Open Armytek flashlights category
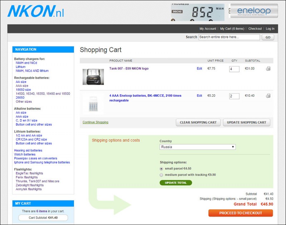This screenshot has height=225, width=286. click(29, 189)
